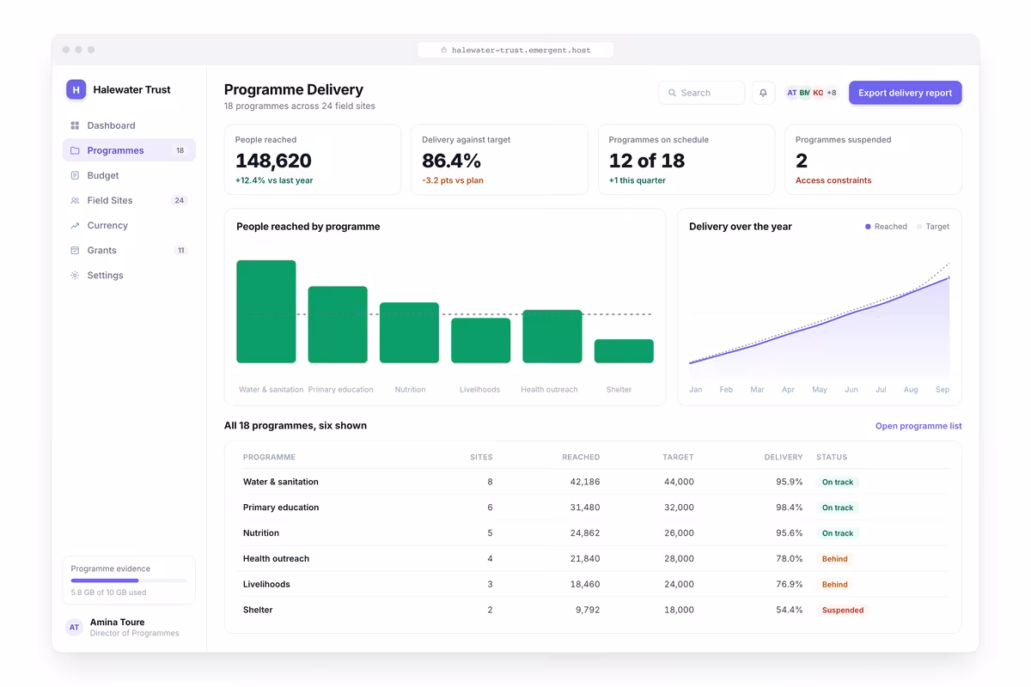Image resolution: width=1031 pixels, height=687 pixels.
Task: Click the 98.4% delivery value
Action: pyautogui.click(x=789, y=508)
